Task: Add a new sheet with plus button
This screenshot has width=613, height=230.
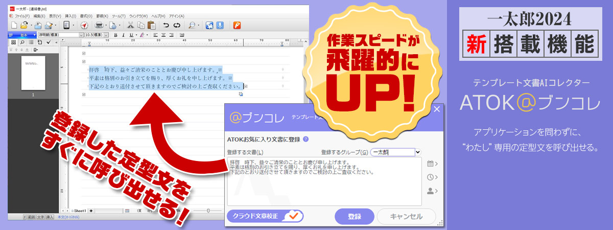Action: 91,211
